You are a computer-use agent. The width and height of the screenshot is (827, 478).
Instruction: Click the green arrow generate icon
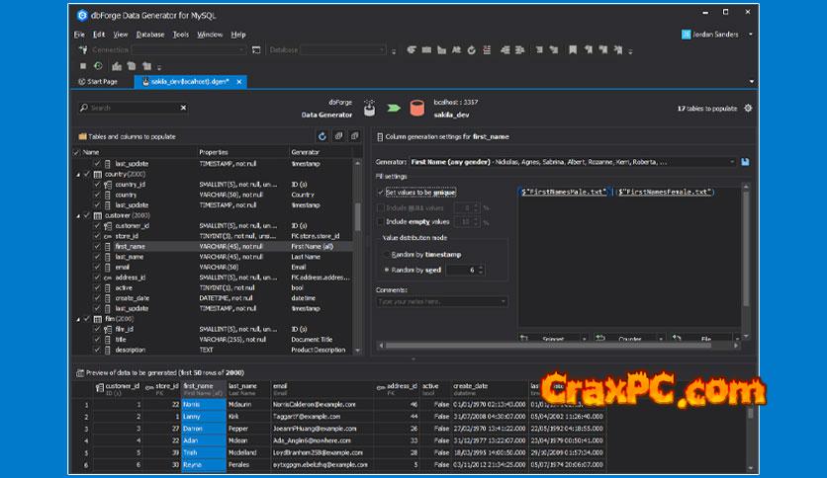click(x=393, y=108)
